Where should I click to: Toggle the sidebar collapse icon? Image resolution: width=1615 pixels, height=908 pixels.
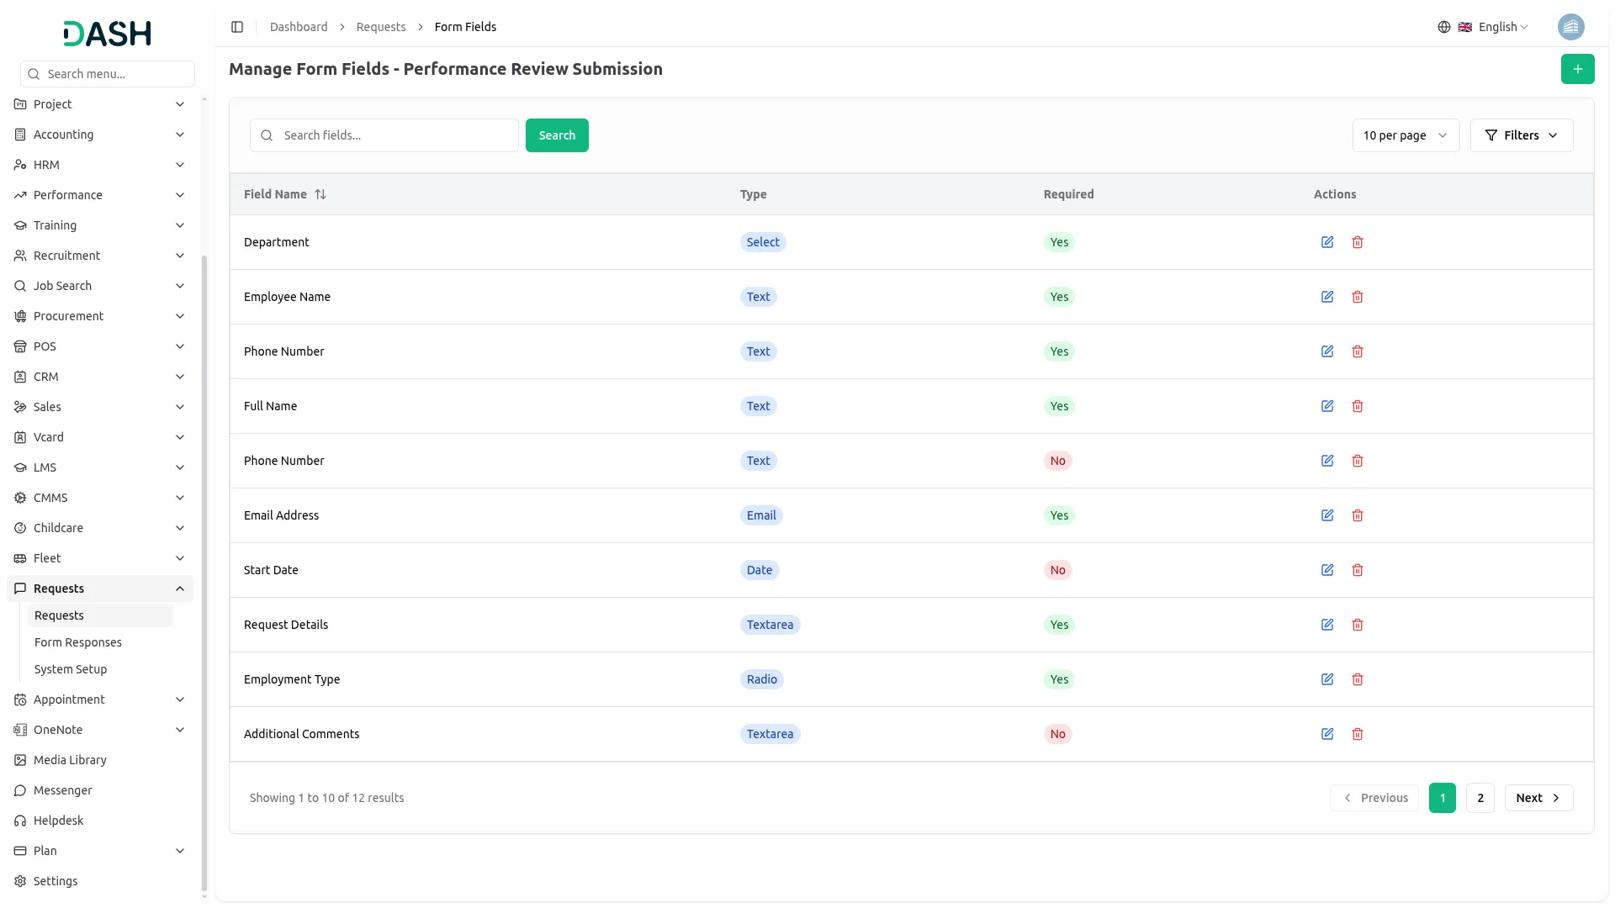(x=237, y=27)
